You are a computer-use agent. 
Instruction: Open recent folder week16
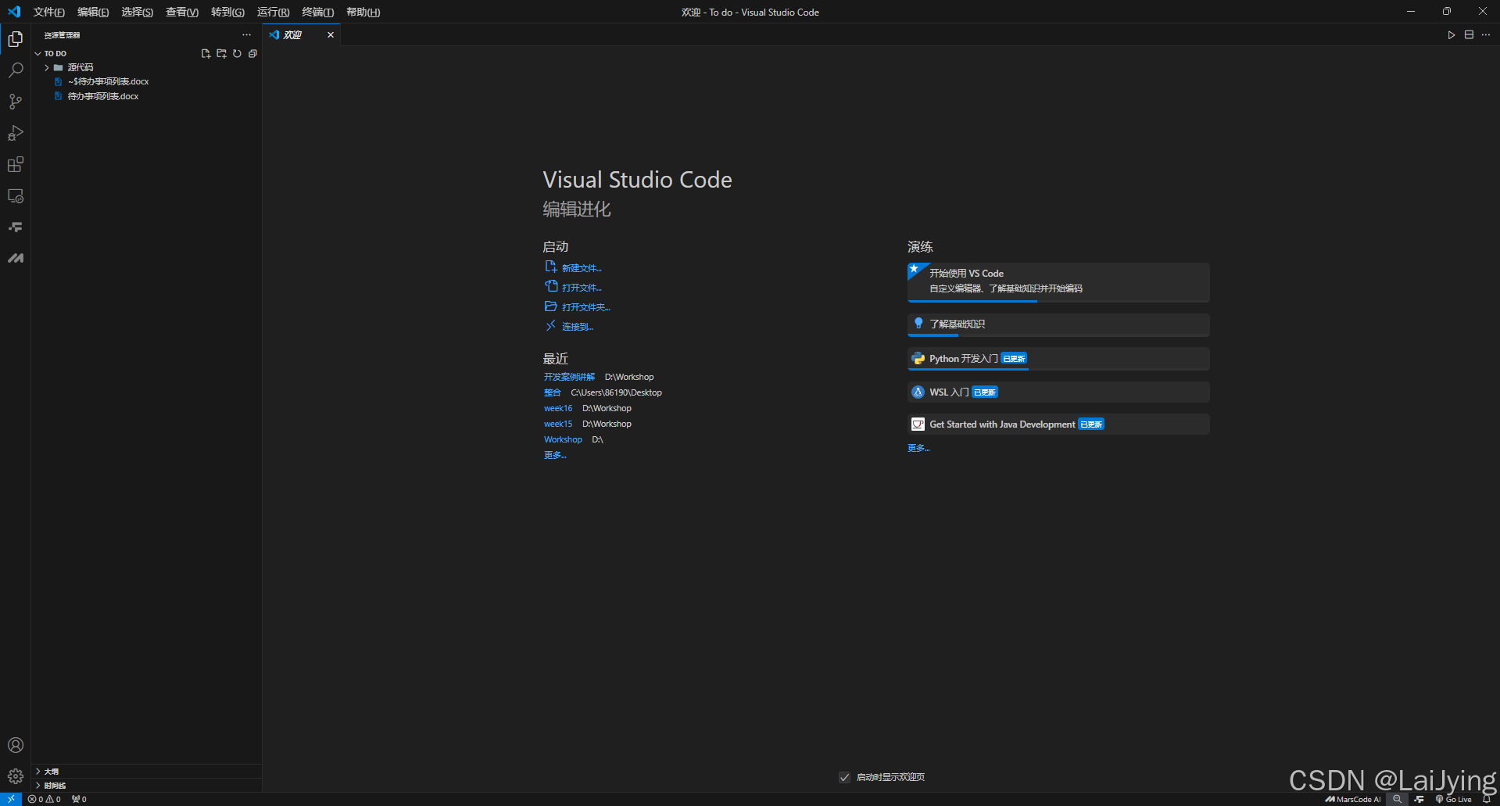(558, 408)
